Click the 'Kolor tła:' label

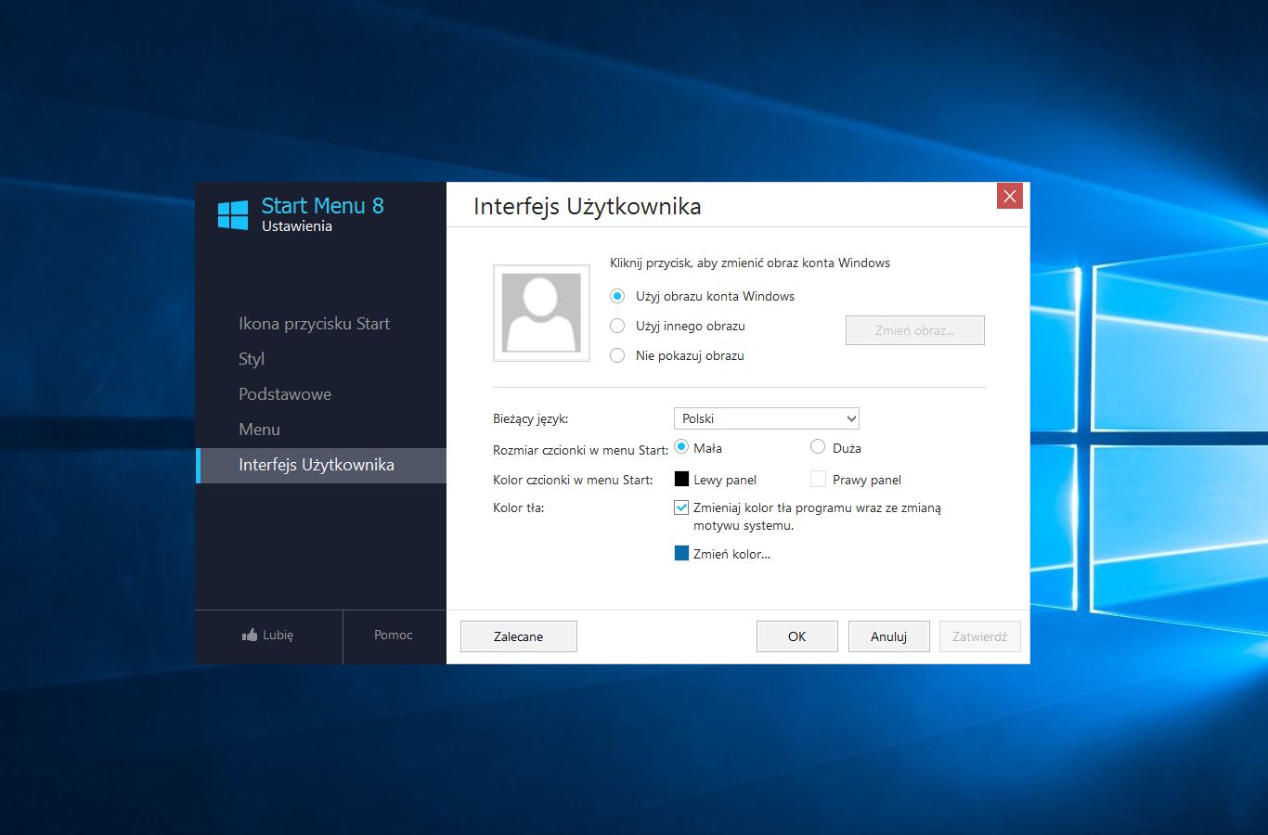click(518, 507)
